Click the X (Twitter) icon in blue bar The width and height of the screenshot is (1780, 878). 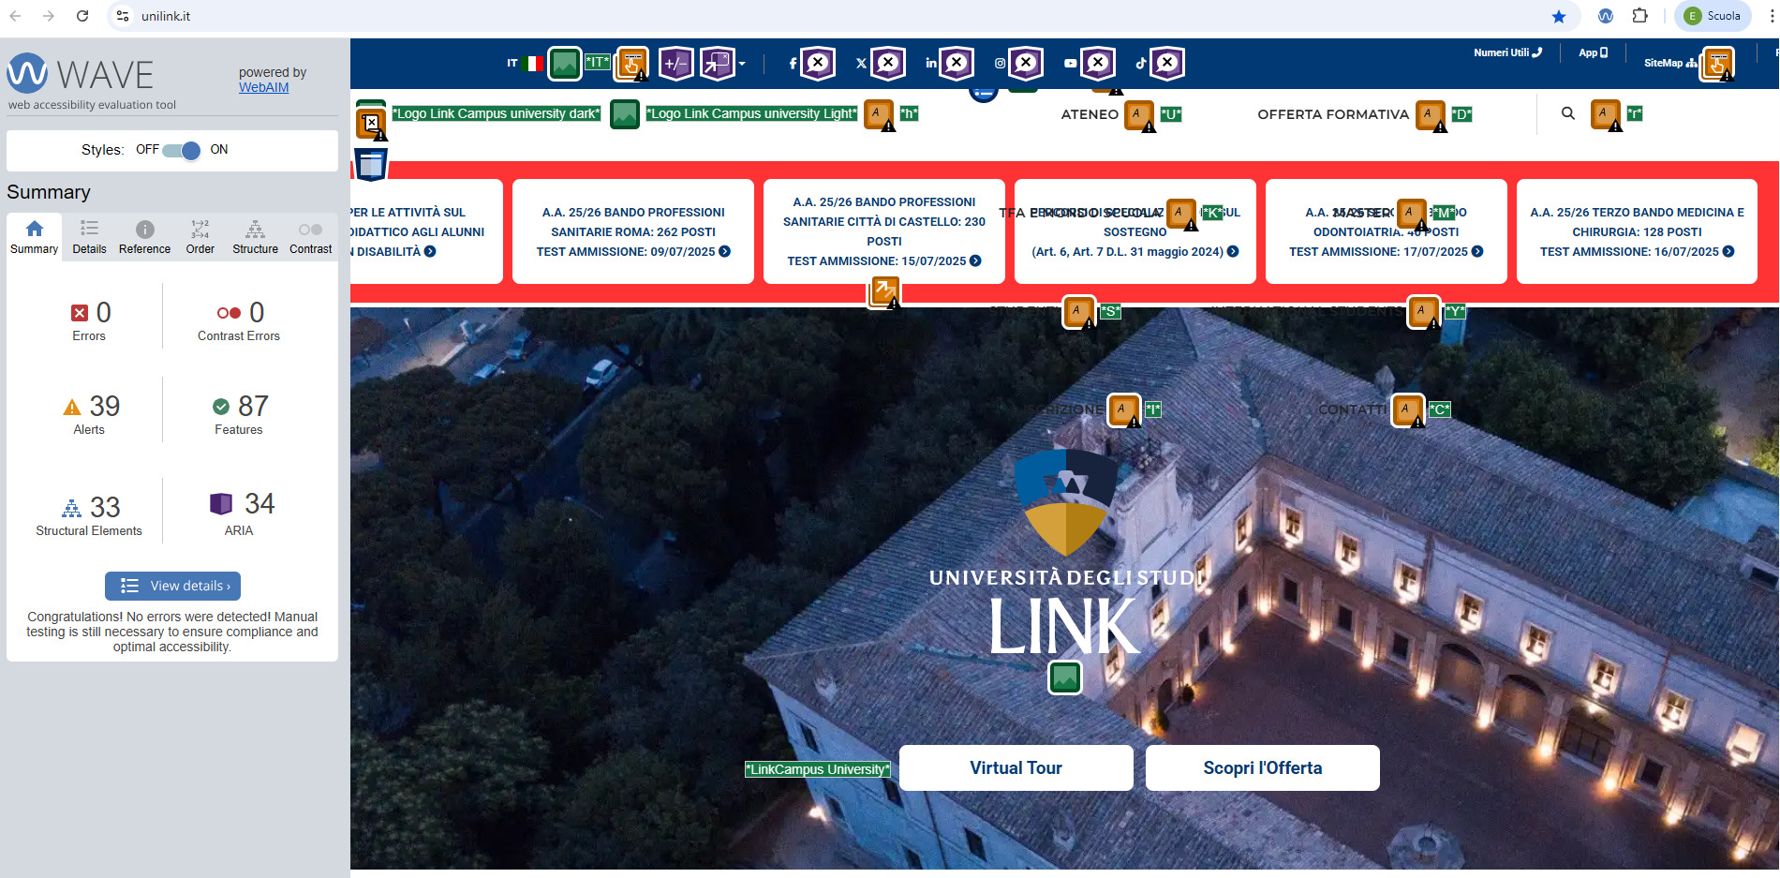(x=861, y=64)
